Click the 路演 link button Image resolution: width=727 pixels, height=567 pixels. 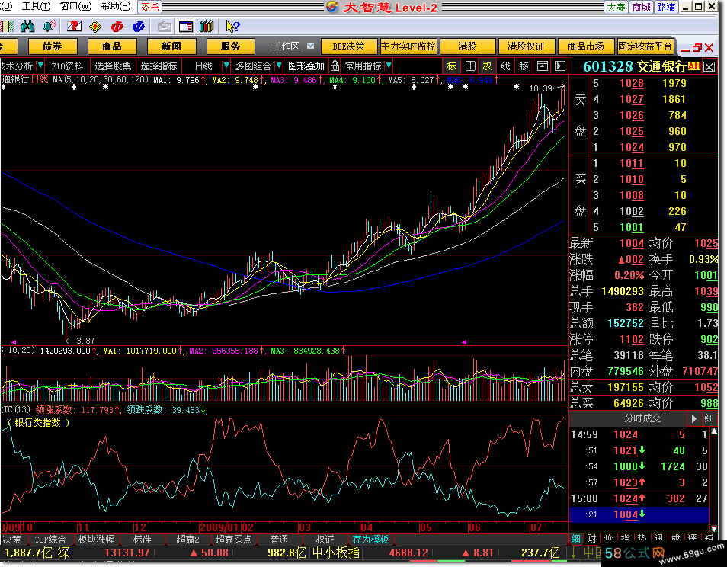tap(666, 7)
